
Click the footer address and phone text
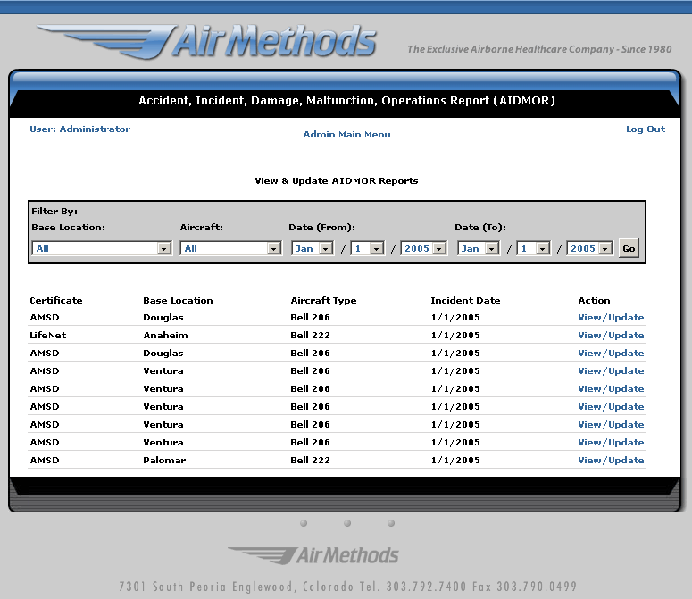click(347, 587)
